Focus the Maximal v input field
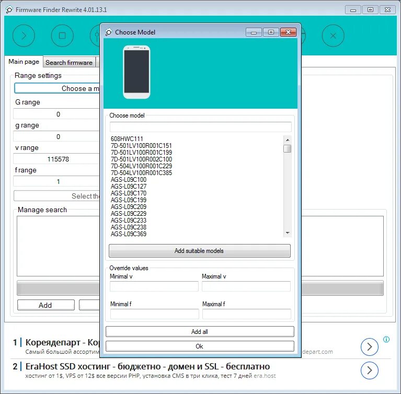Screen dimensions: 401x394 click(x=246, y=286)
